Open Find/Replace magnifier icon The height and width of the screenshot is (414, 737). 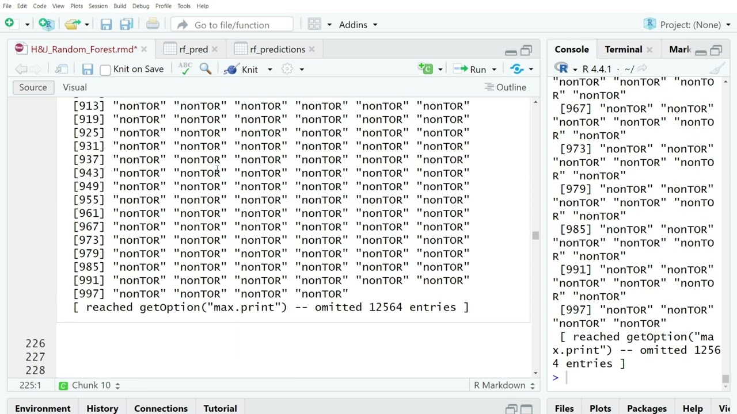(206, 69)
